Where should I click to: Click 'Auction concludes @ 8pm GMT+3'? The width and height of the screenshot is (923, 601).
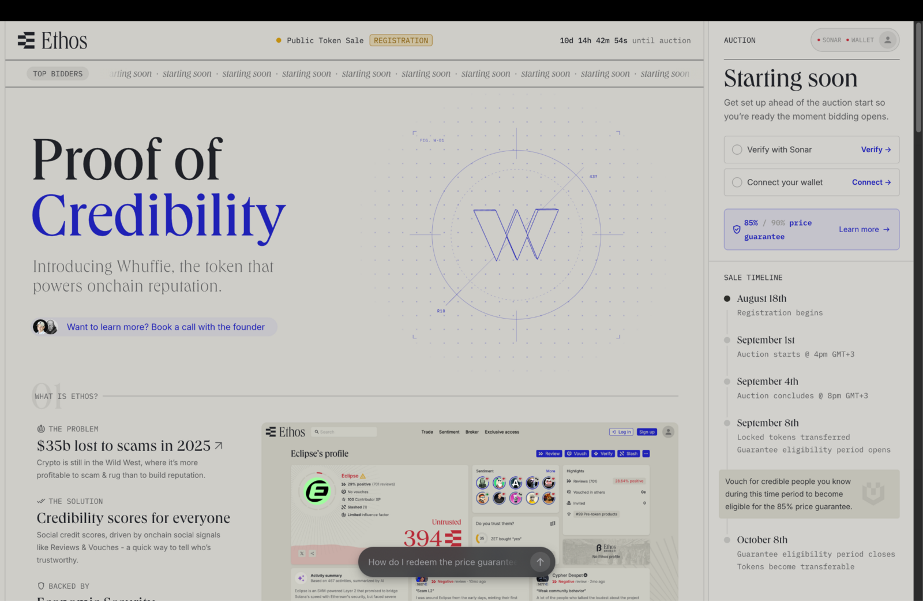point(802,396)
